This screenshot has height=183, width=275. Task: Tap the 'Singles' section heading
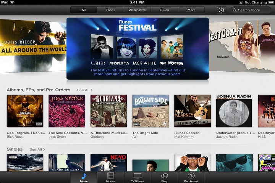click(15, 149)
